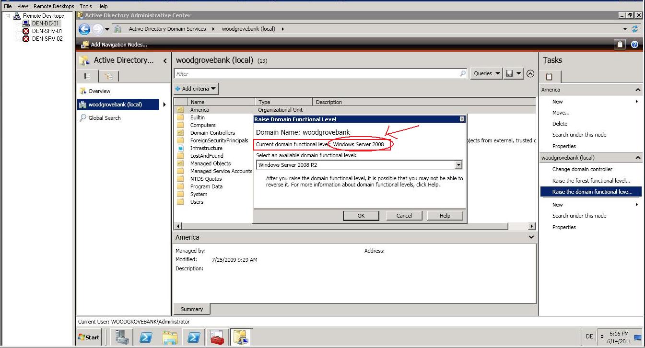Open the Help menu in the menu bar
The image size is (645, 348).
[x=103, y=6]
